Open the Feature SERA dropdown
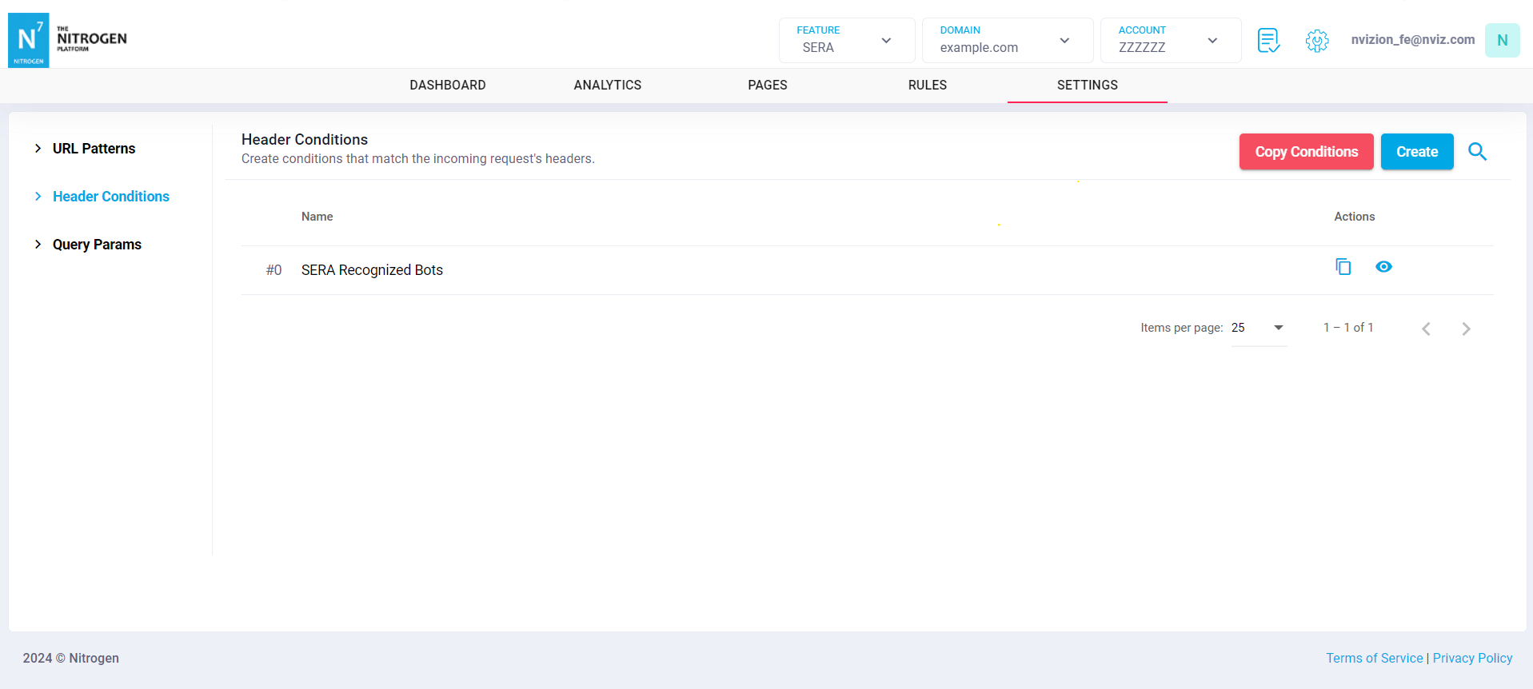1533x689 pixels. click(846, 40)
